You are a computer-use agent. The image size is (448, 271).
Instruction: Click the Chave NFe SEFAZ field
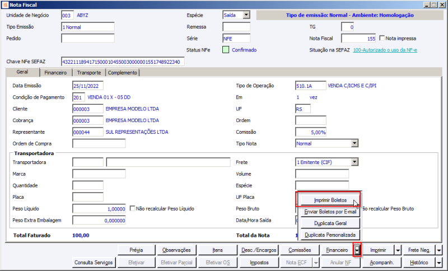click(123, 62)
